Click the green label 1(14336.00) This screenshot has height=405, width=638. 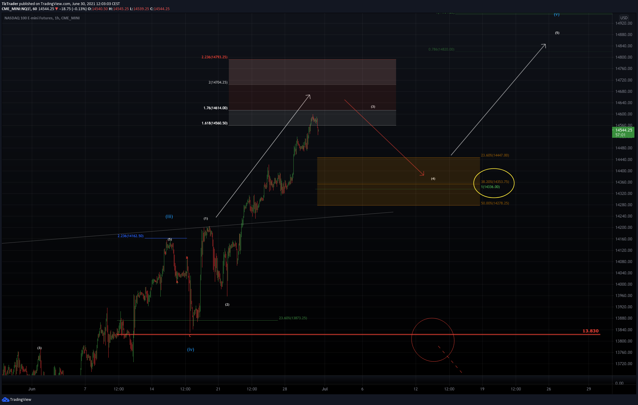(490, 187)
